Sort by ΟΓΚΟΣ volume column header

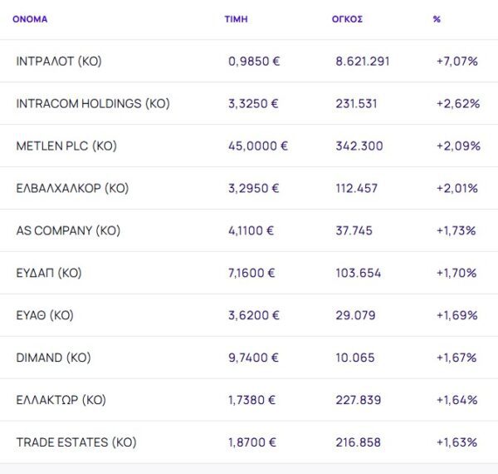(347, 19)
